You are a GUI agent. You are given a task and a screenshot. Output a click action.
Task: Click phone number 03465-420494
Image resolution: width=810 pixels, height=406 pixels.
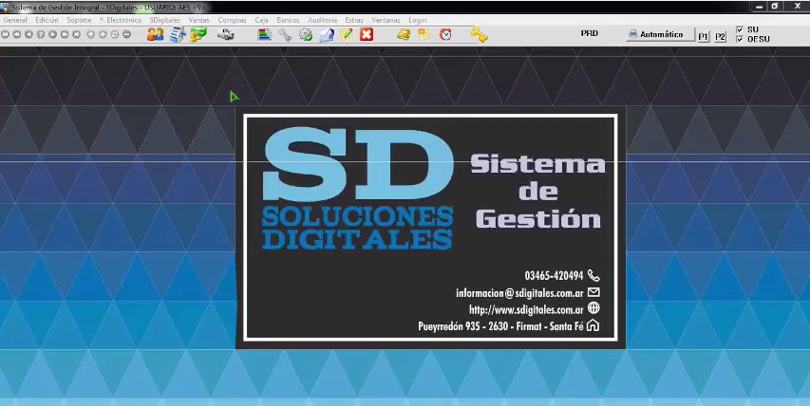pyautogui.click(x=554, y=275)
